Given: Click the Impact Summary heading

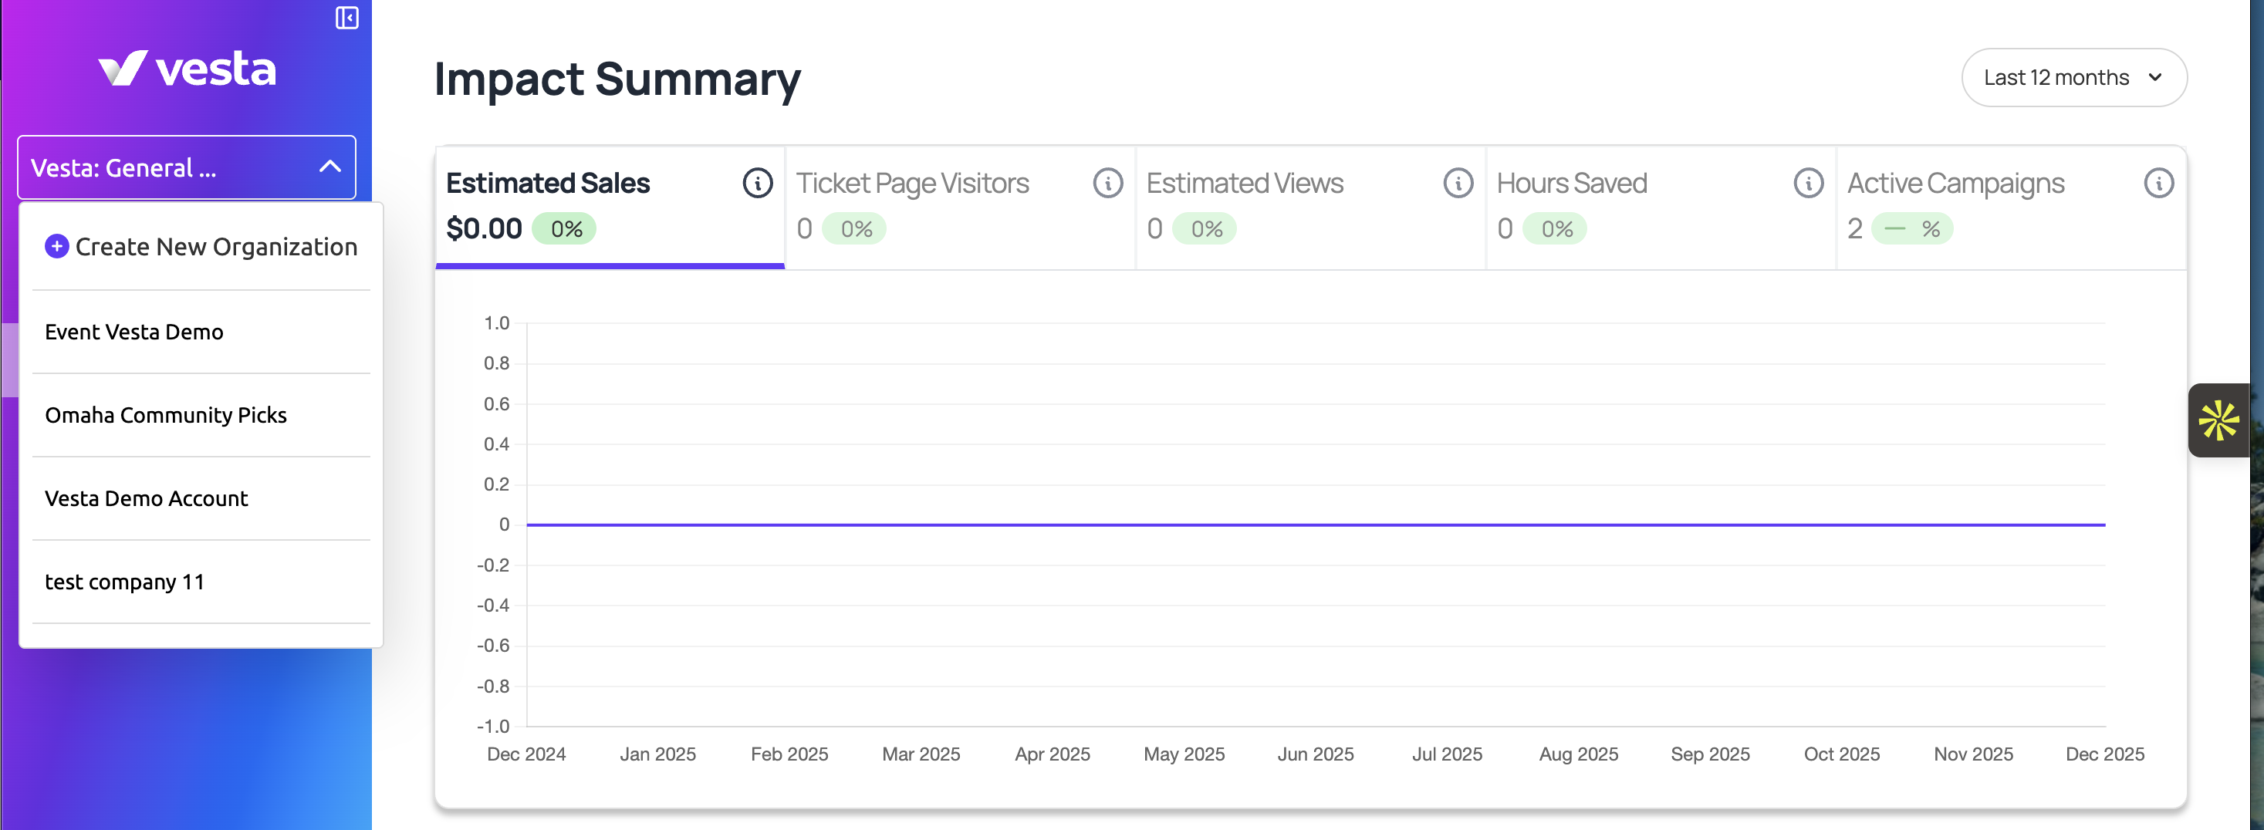Looking at the screenshot, I should [617, 79].
